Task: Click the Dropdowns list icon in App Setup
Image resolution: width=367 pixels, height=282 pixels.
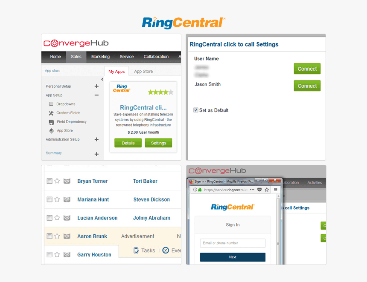Action: point(51,104)
